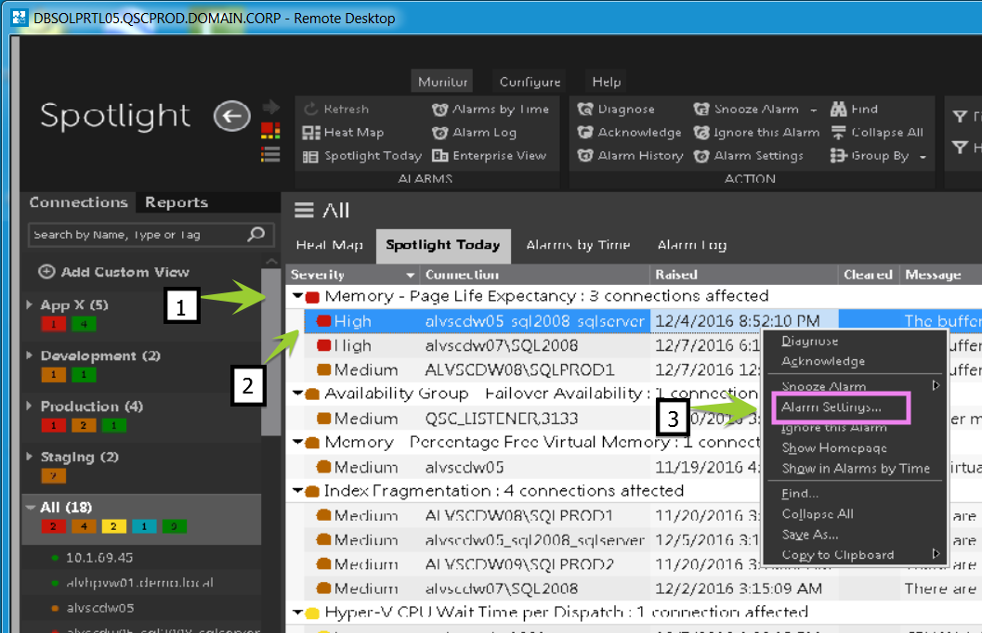
Task: Open the Help ribbon tab
Action: tap(607, 82)
